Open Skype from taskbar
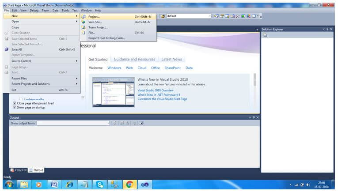Viewport: 338px width, 192px height. pyautogui.click(x=100, y=184)
